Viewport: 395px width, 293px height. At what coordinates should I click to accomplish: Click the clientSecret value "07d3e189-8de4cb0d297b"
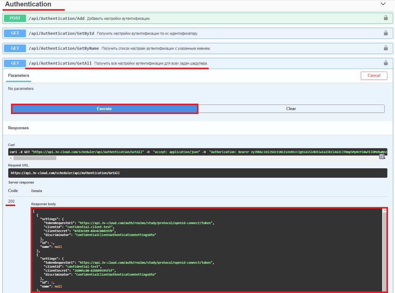point(94,231)
